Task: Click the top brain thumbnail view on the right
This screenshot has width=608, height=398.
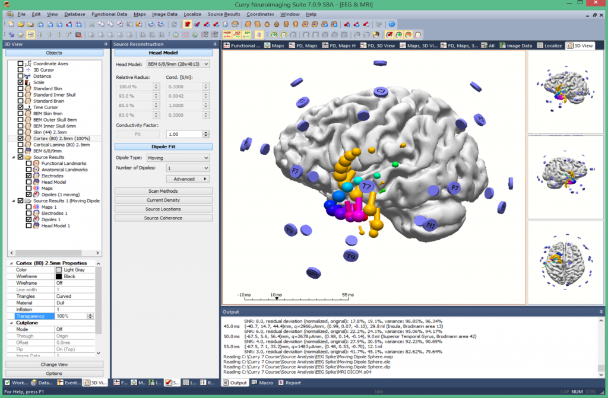Action: (565, 91)
